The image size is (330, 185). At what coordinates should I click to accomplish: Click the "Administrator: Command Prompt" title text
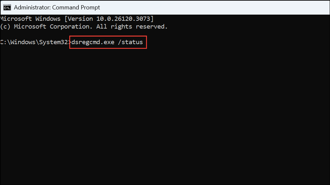click(x=57, y=7)
